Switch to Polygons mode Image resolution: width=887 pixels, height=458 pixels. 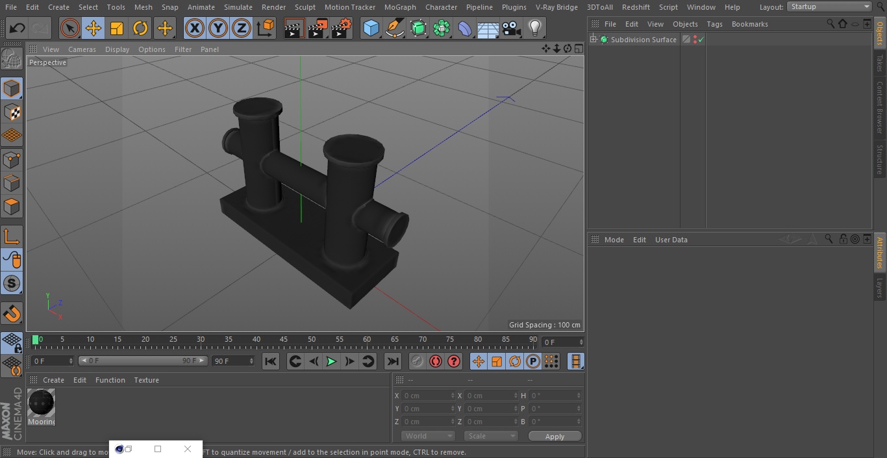coord(12,207)
